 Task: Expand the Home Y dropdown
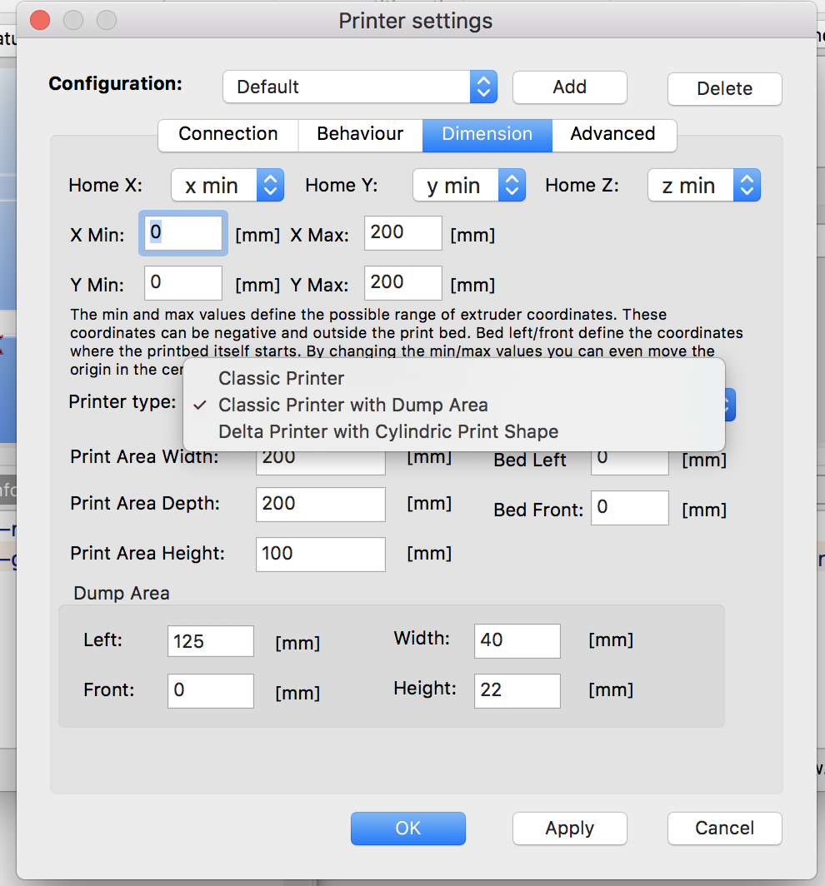pos(469,186)
